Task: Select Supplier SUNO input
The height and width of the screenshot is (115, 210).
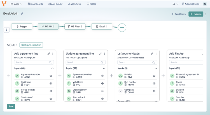Action: pyautogui.click(x=186, y=99)
